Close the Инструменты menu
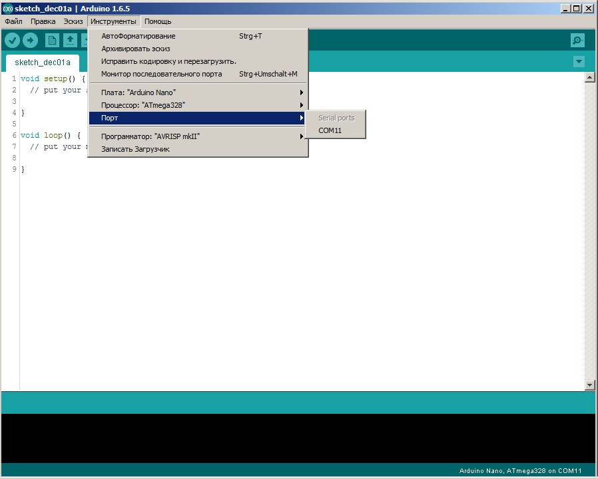The height and width of the screenshot is (479, 598). pyautogui.click(x=113, y=21)
